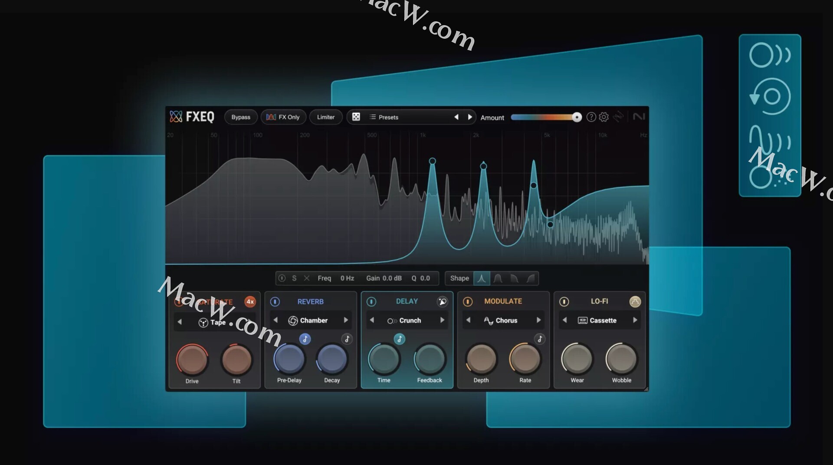
Task: Click the Delay ping-pong icon
Action: click(x=442, y=301)
